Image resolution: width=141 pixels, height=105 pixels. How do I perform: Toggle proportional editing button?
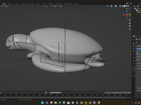tap(60, 6)
